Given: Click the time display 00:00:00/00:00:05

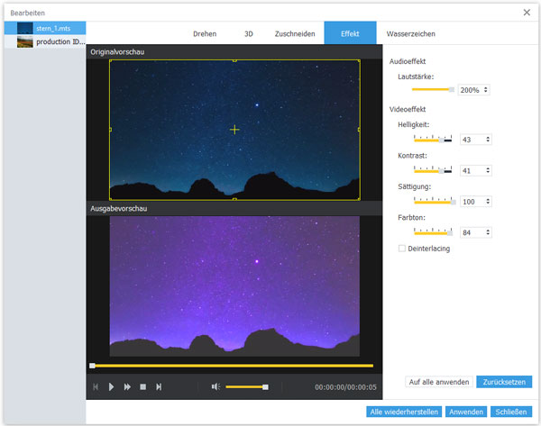Looking at the screenshot, I should point(345,387).
